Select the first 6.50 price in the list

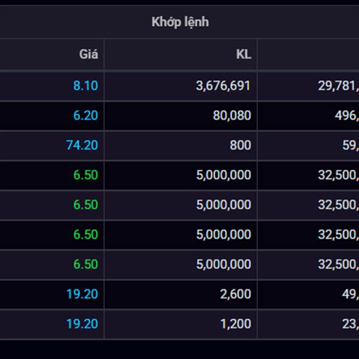click(x=85, y=175)
